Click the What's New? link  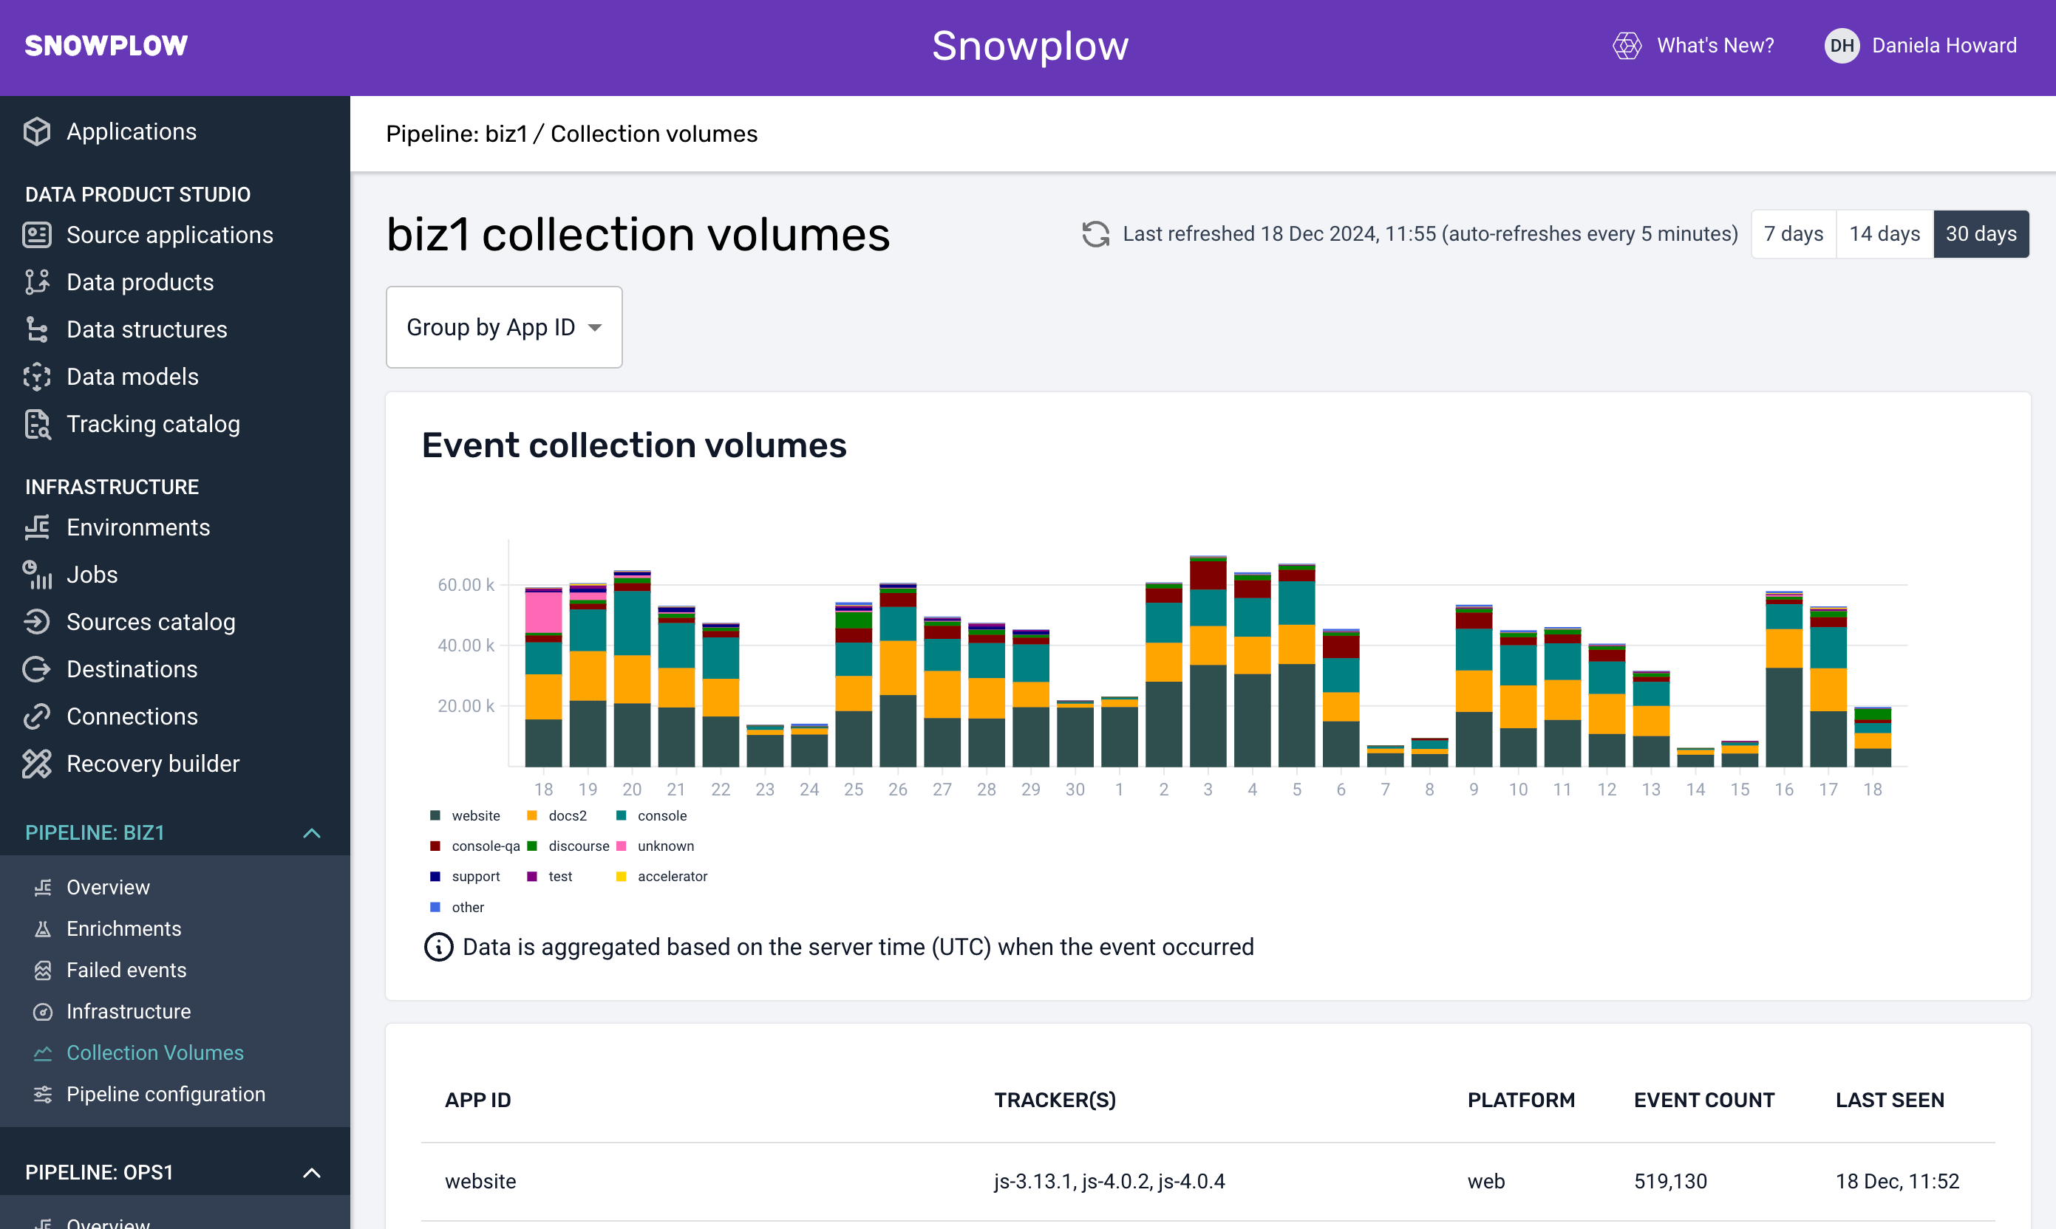tap(1715, 46)
